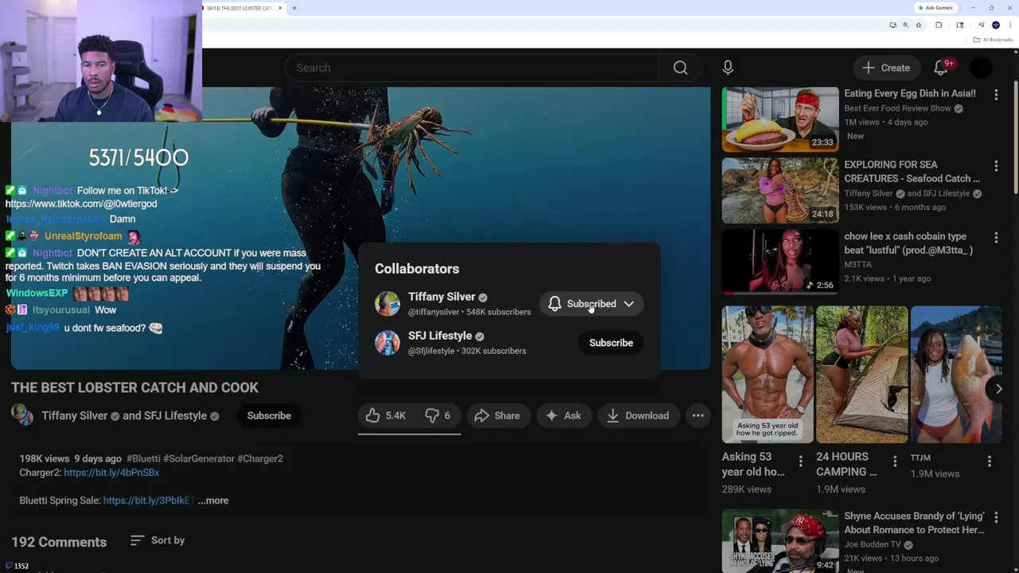Click Tiffany Silver avatar in Collaborators
This screenshot has width=1019, height=573.
coord(388,304)
